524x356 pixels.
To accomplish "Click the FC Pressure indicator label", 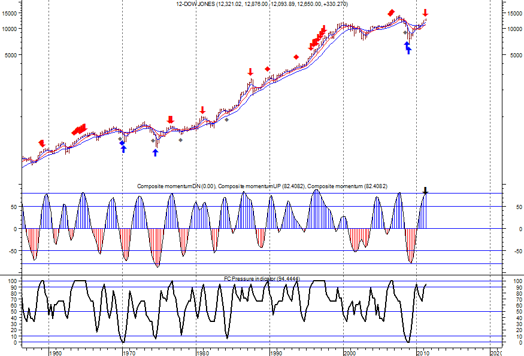I will [262, 278].
